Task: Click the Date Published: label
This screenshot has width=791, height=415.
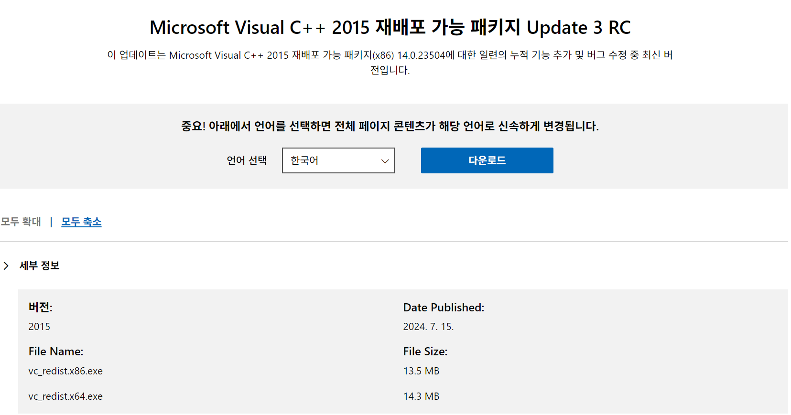Action: (x=444, y=308)
